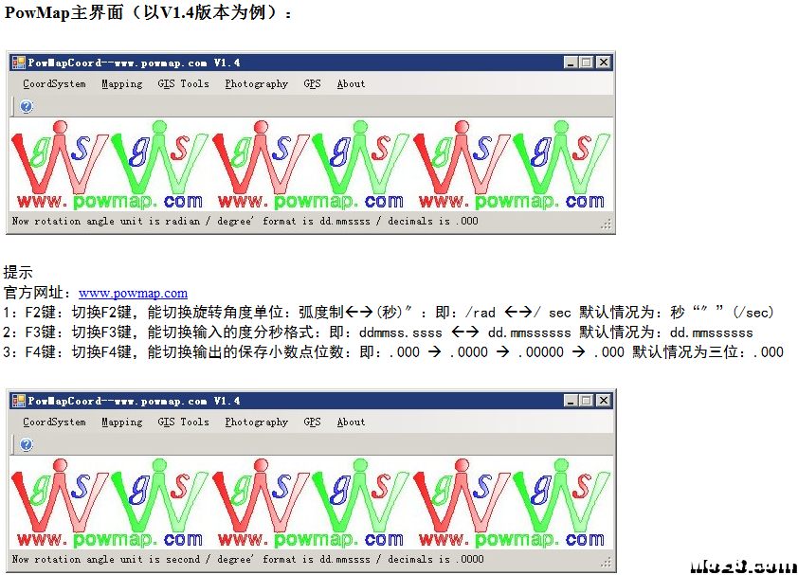This screenshot has height=575, width=798.
Task: Close the bottom PowMapCoord window
Action: [x=603, y=401]
